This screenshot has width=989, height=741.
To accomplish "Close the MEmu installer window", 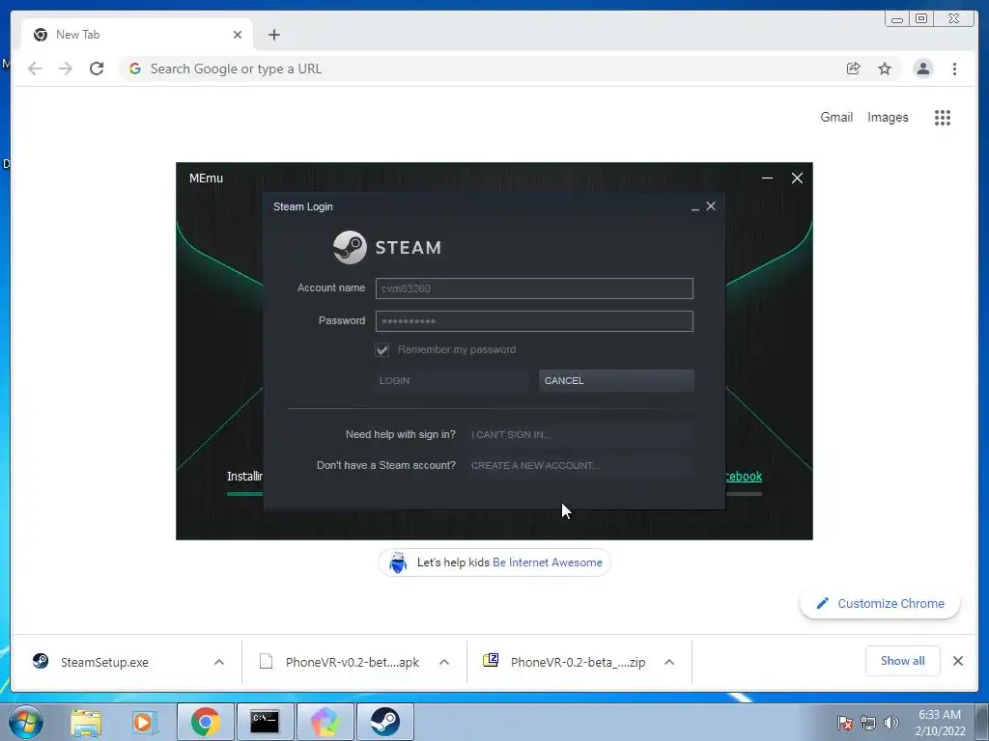I will pyautogui.click(x=797, y=178).
